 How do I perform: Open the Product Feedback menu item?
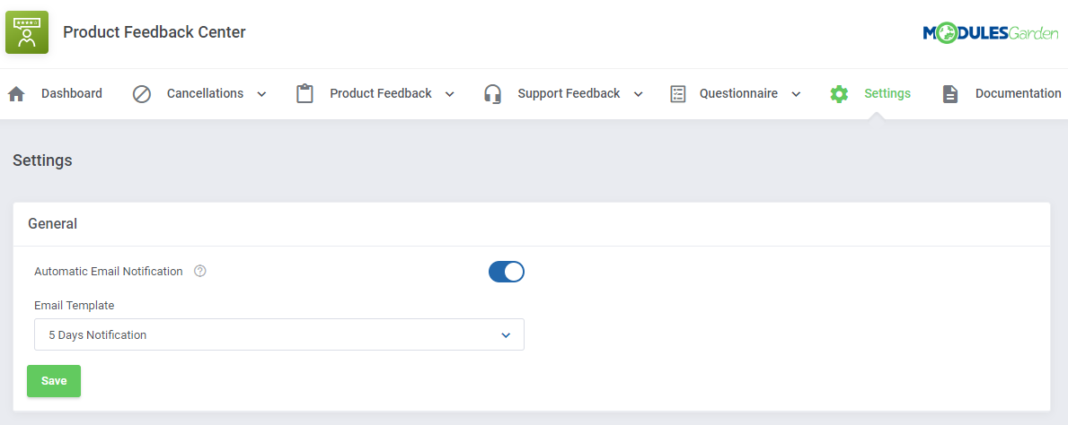pyautogui.click(x=381, y=94)
